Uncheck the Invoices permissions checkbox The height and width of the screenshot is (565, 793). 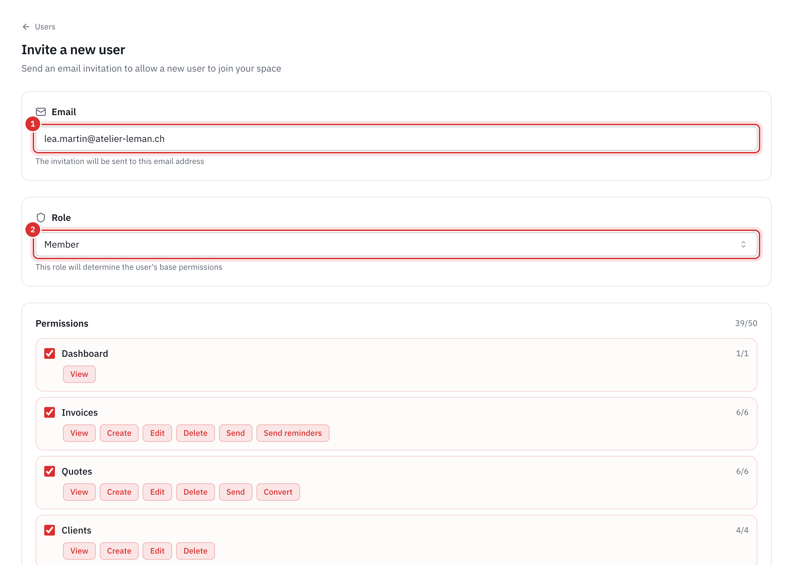pos(50,412)
